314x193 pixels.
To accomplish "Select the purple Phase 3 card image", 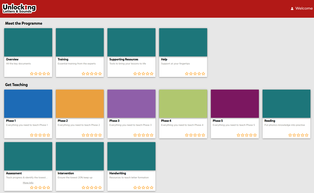I will coord(131,104).
